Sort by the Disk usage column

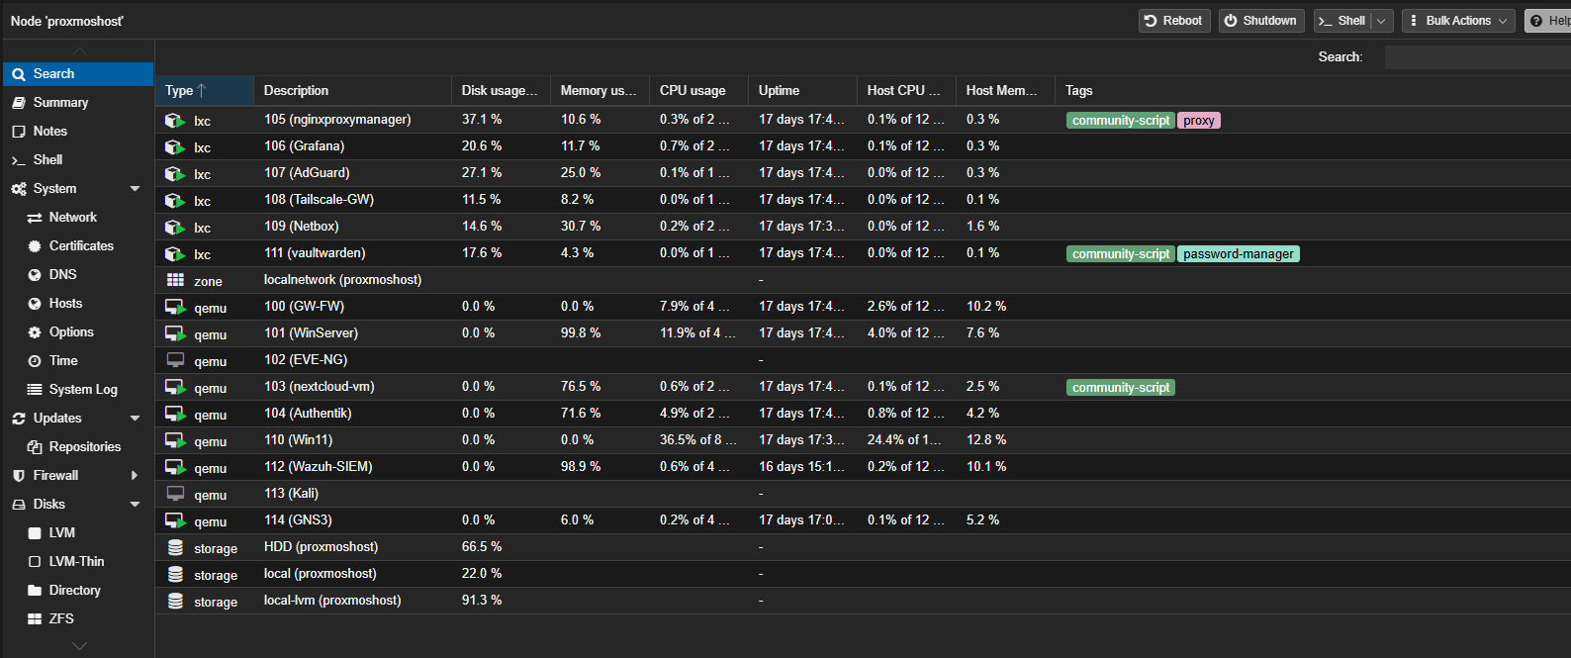pyautogui.click(x=501, y=90)
